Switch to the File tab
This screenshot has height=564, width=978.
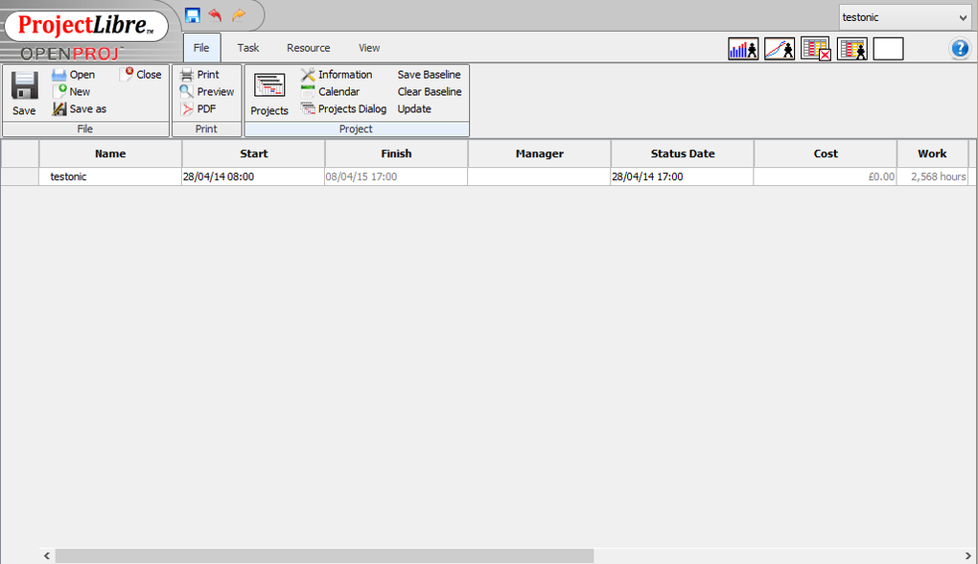201,47
